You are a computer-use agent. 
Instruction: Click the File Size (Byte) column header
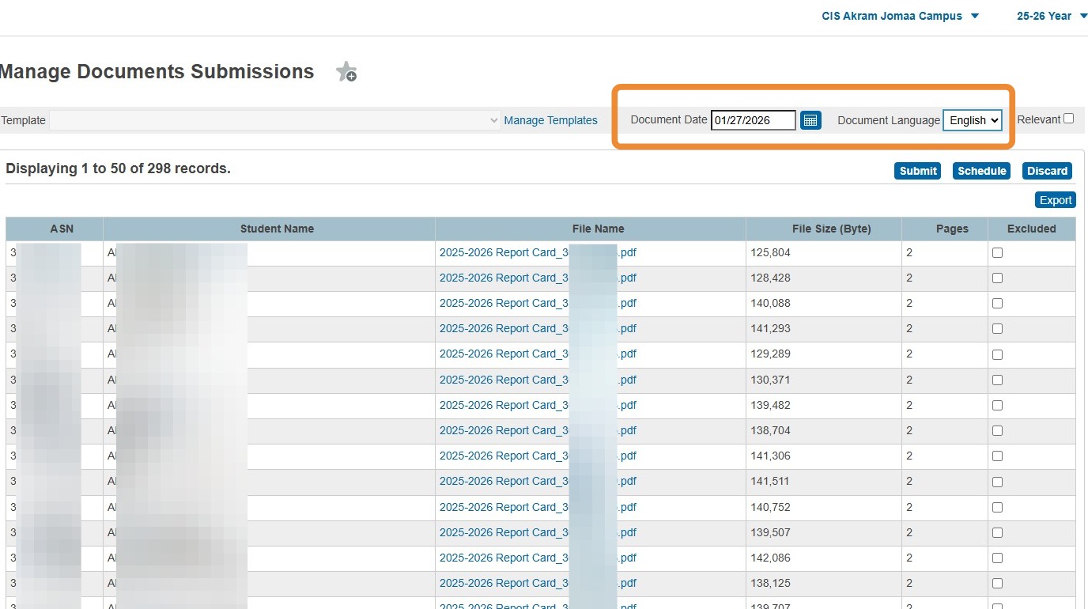coord(831,229)
